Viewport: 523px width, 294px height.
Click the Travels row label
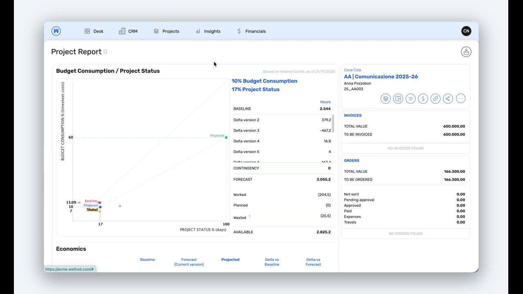pos(350,223)
